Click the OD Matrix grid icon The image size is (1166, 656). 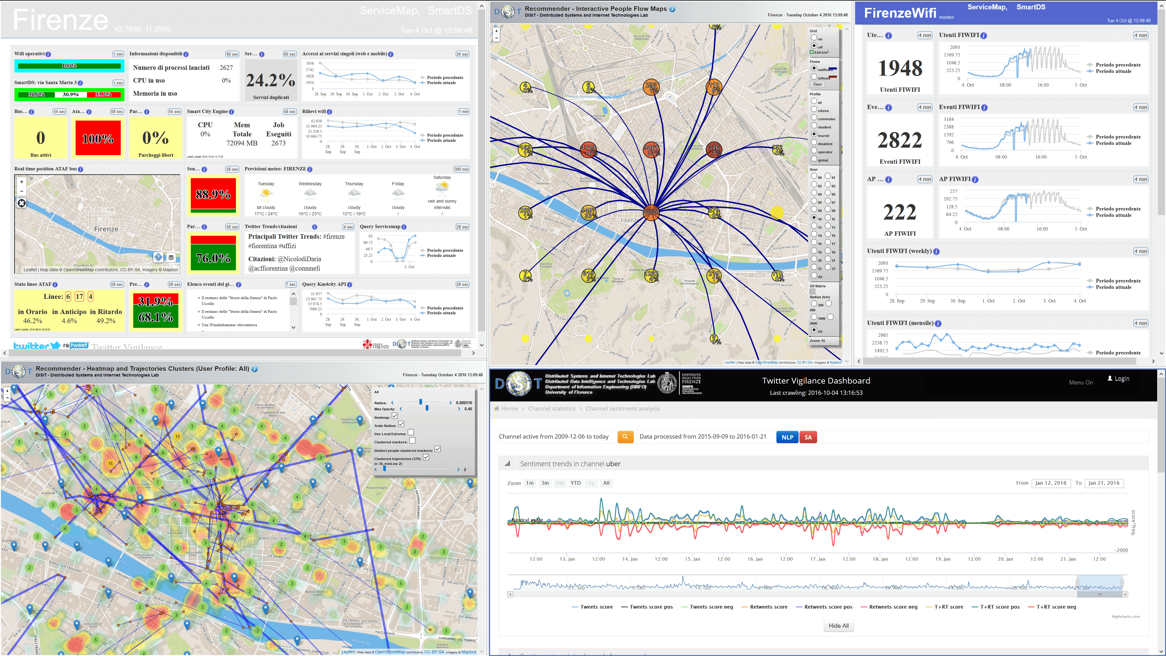(x=813, y=292)
